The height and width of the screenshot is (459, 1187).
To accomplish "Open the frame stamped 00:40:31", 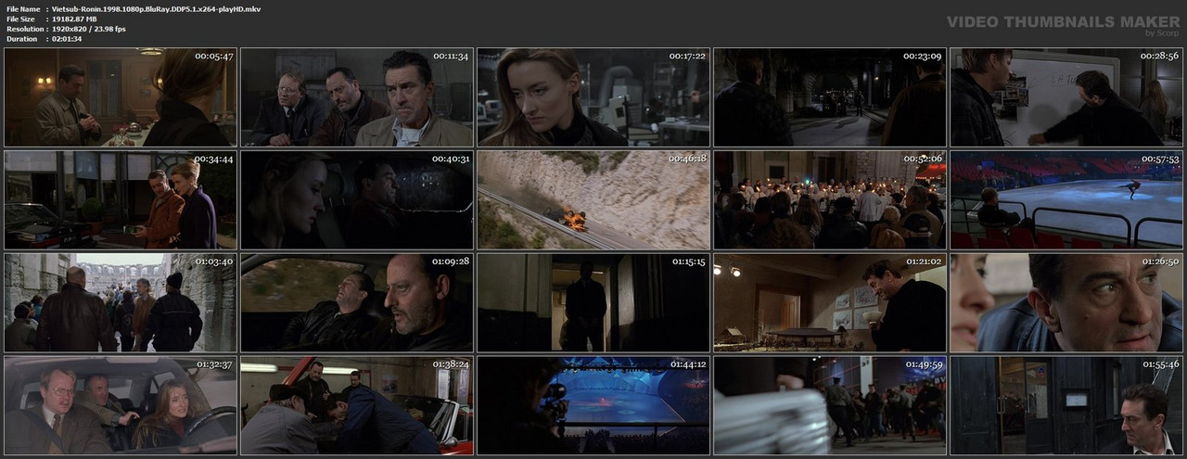I will click(357, 199).
